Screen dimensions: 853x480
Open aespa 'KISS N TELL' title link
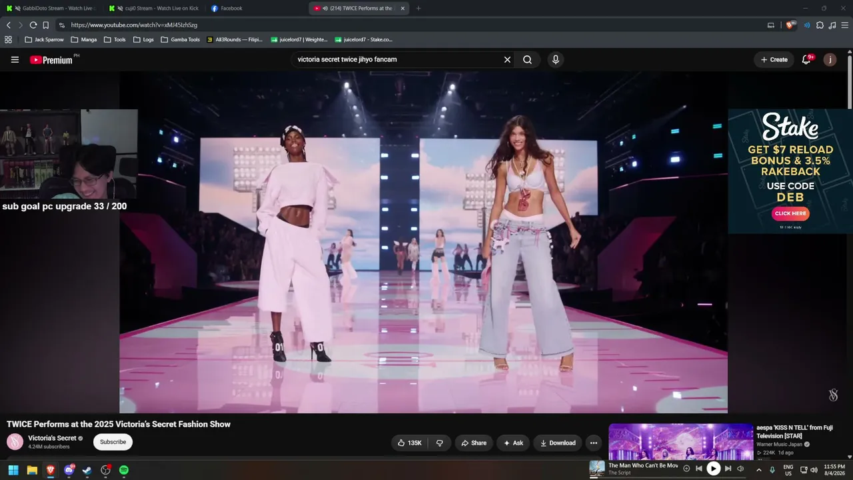(795, 431)
